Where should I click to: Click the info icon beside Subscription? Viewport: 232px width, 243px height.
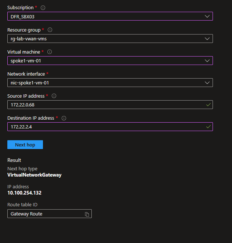tap(43, 8)
